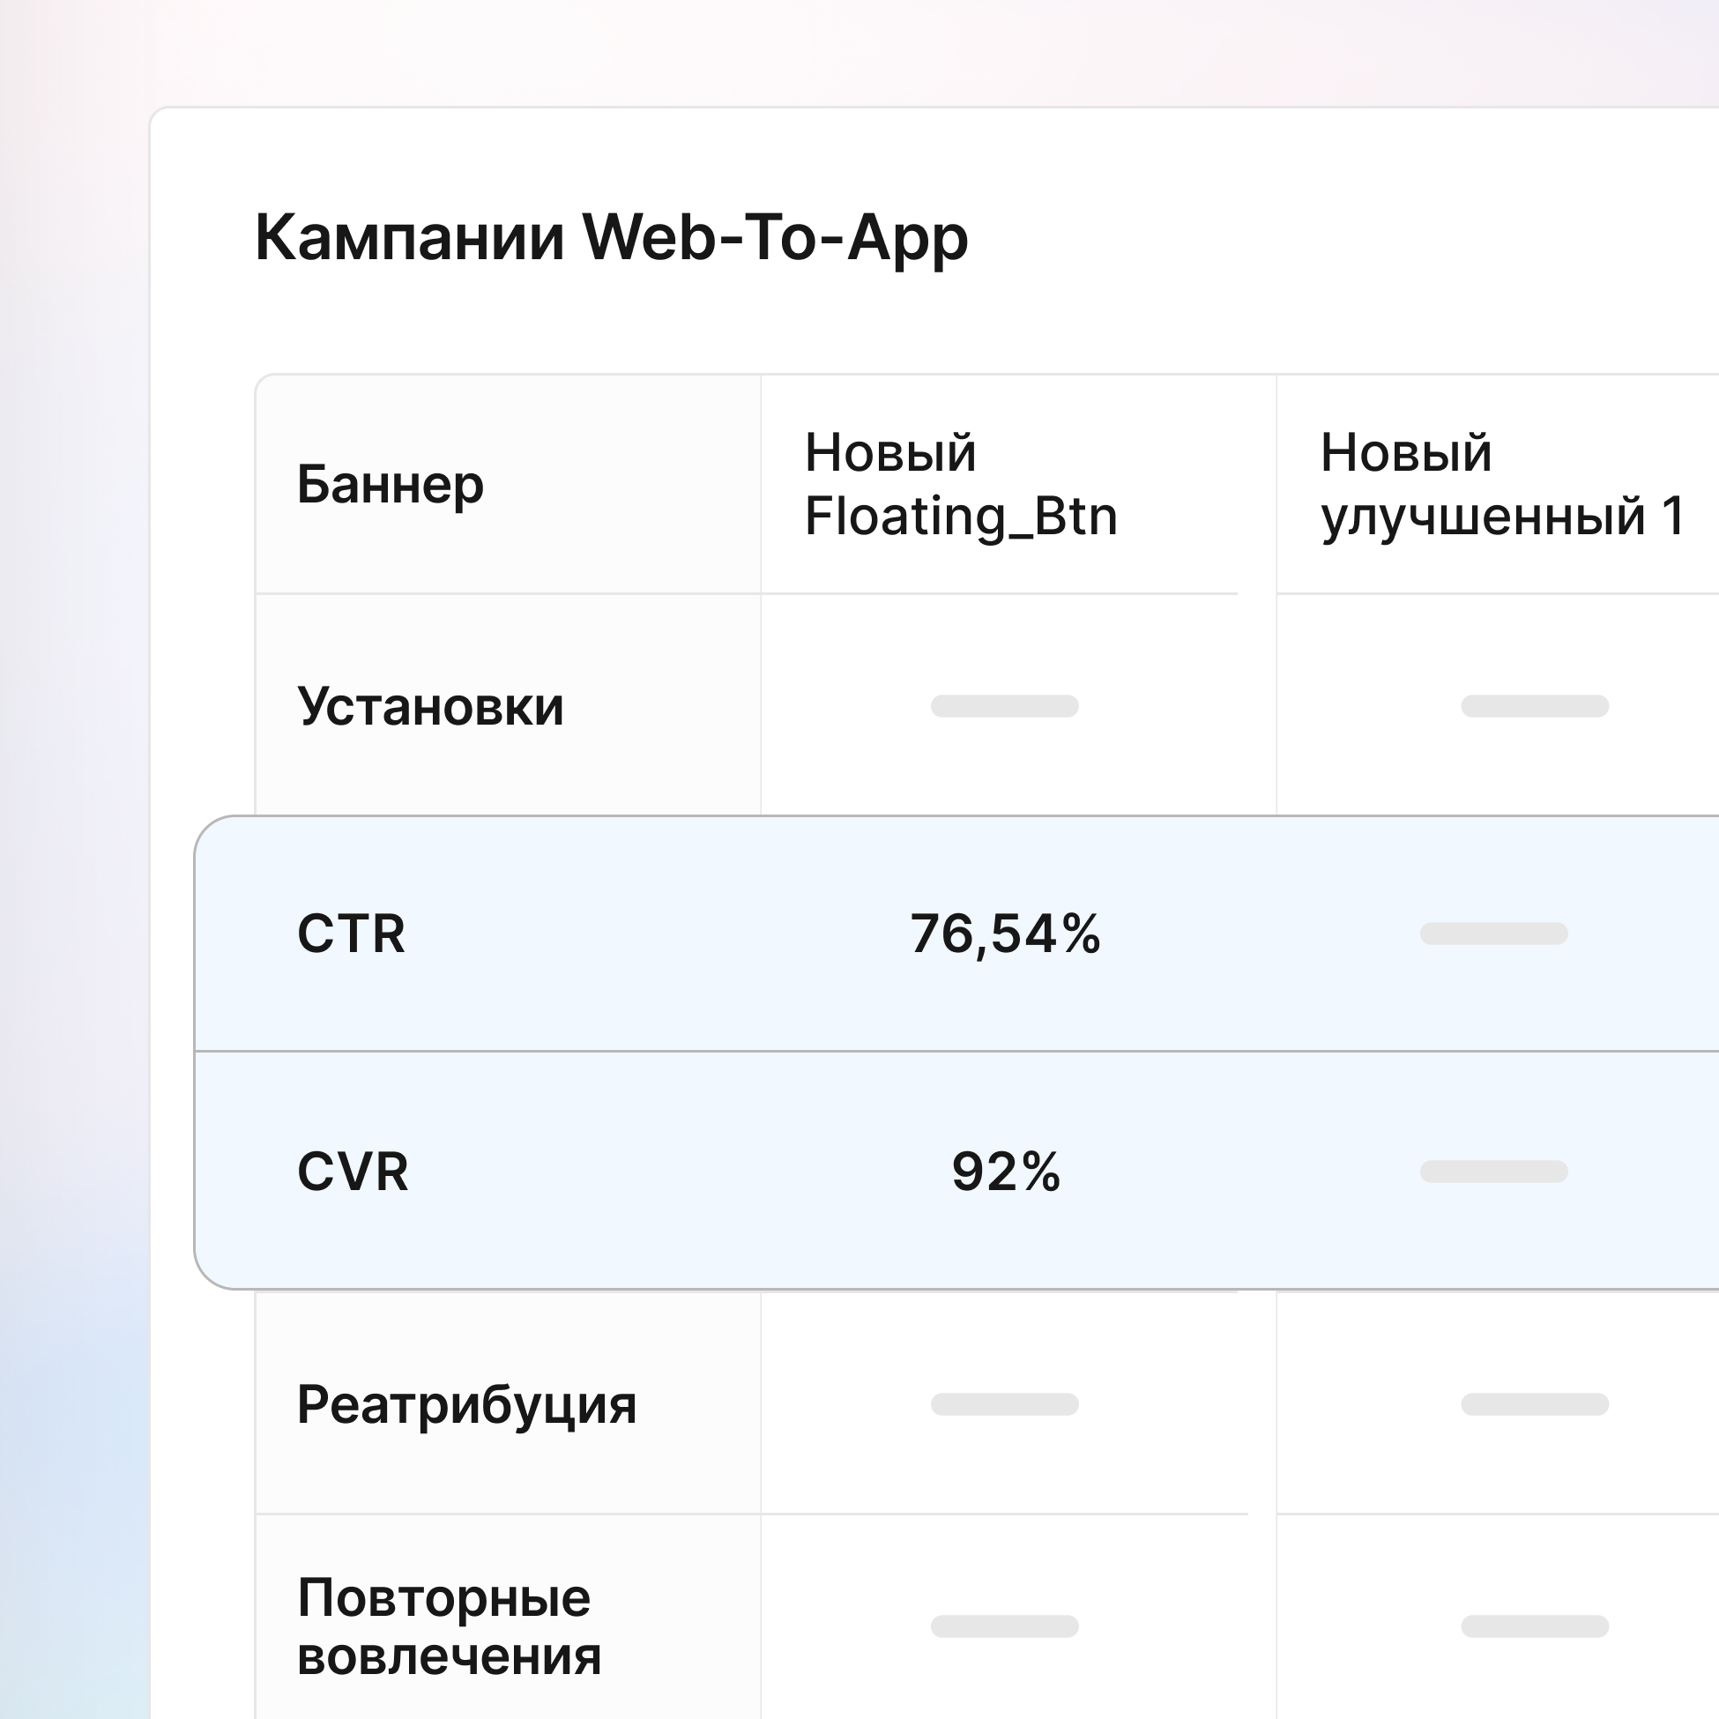Click CVR placeholder in Новый улучшенный 1 column
The height and width of the screenshot is (1719, 1719).
point(1493,1172)
